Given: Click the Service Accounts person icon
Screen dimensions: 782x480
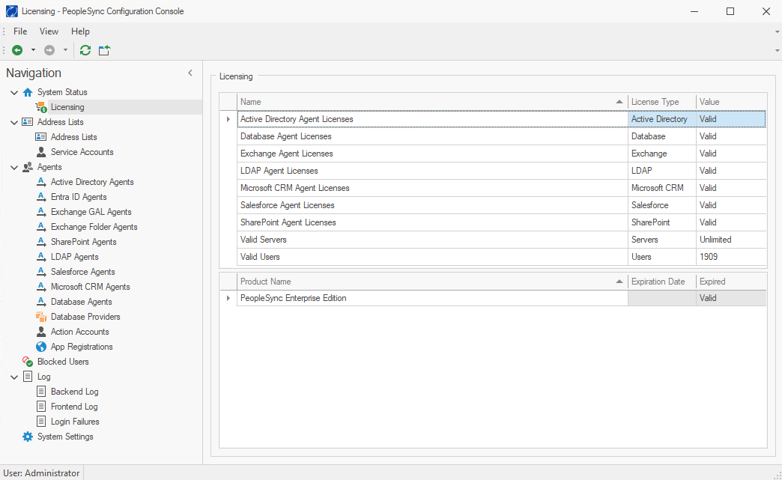Looking at the screenshot, I should pos(41,152).
